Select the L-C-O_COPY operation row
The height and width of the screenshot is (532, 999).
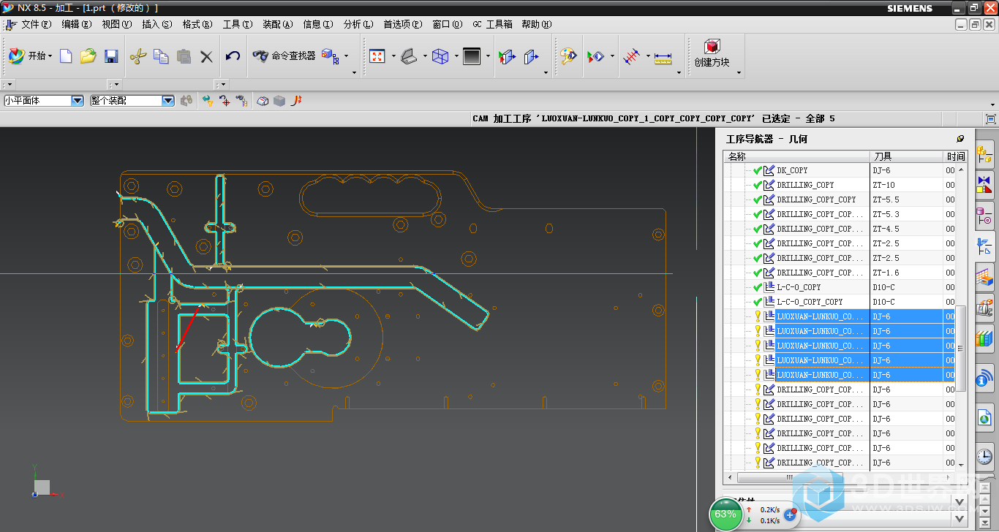coord(799,287)
